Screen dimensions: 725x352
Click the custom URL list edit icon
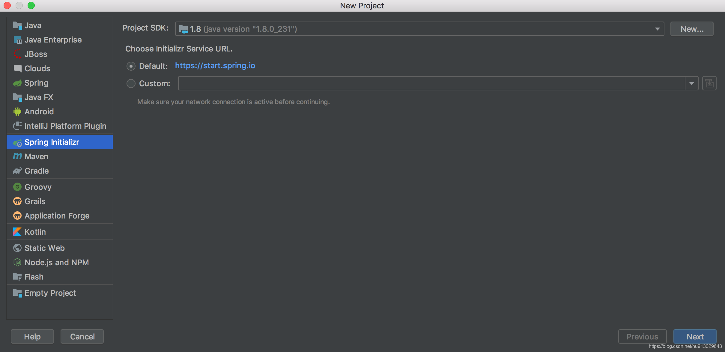pos(709,83)
